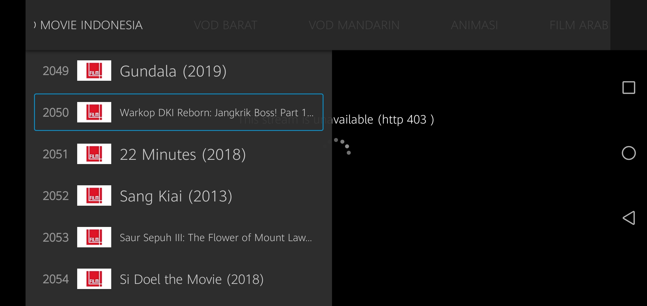Select the MOVIE INDONESIA tab
The height and width of the screenshot is (306, 647).
(x=91, y=25)
